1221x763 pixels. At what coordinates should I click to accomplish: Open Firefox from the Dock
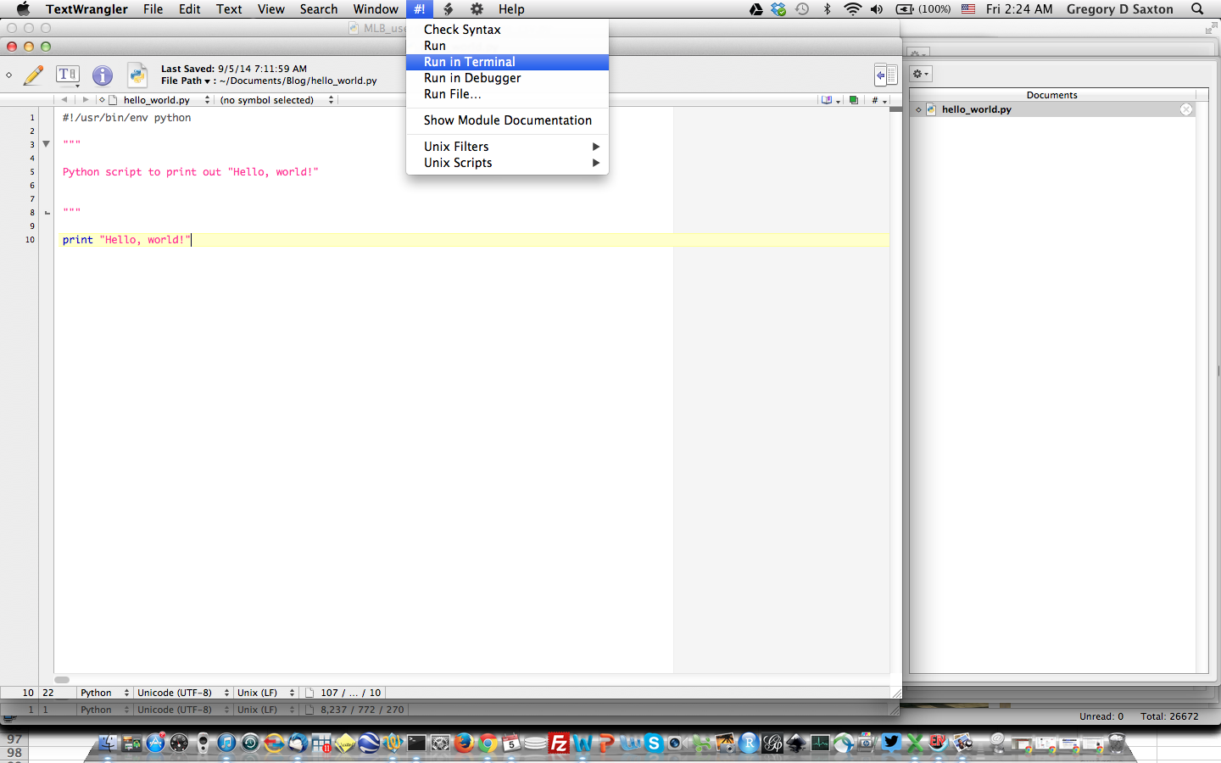coord(463,744)
